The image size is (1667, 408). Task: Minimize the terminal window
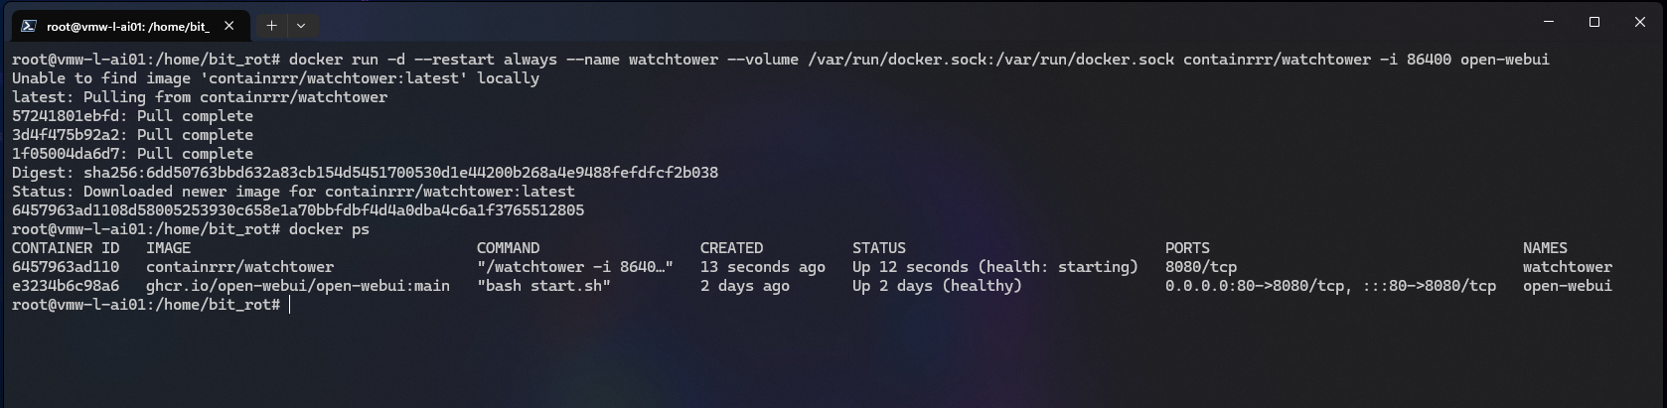pos(1549,22)
